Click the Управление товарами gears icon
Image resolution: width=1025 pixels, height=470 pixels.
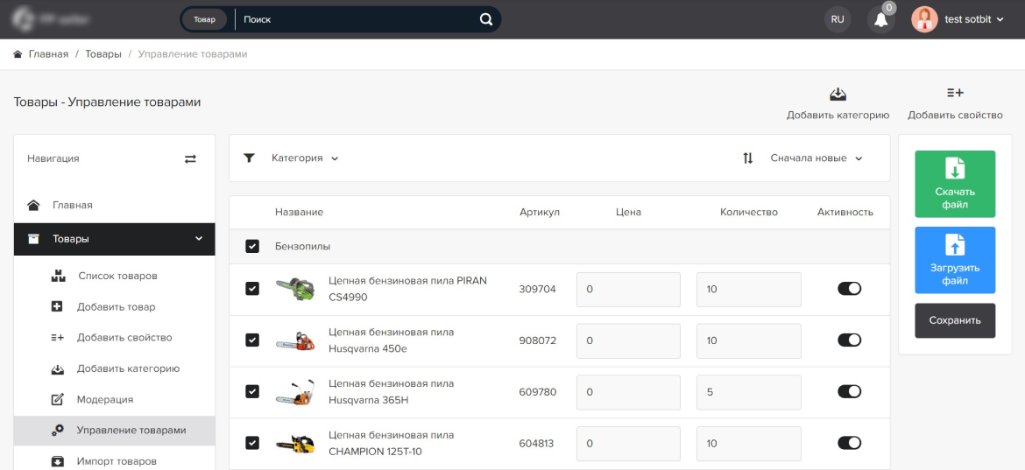[58, 431]
